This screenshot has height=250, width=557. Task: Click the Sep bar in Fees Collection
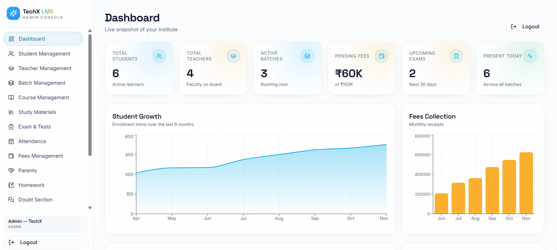tap(492, 190)
